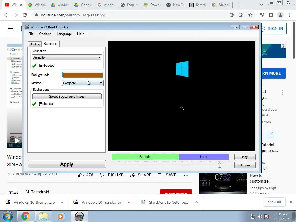Open the Options menu
This screenshot has width=296, height=222.
coord(45,34)
